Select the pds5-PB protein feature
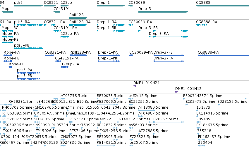 pyautogui.click(x=29, y=79)
